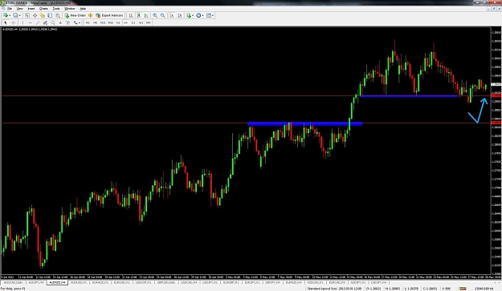502x291 pixels.
Task: Switch to H4 timeframe
Action: point(125,22)
